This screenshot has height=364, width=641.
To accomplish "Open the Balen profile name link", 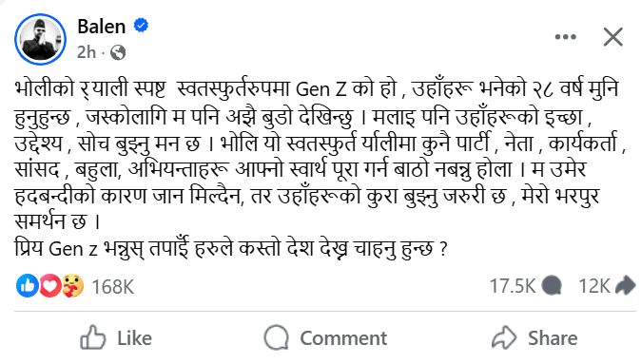I will click(x=102, y=27).
